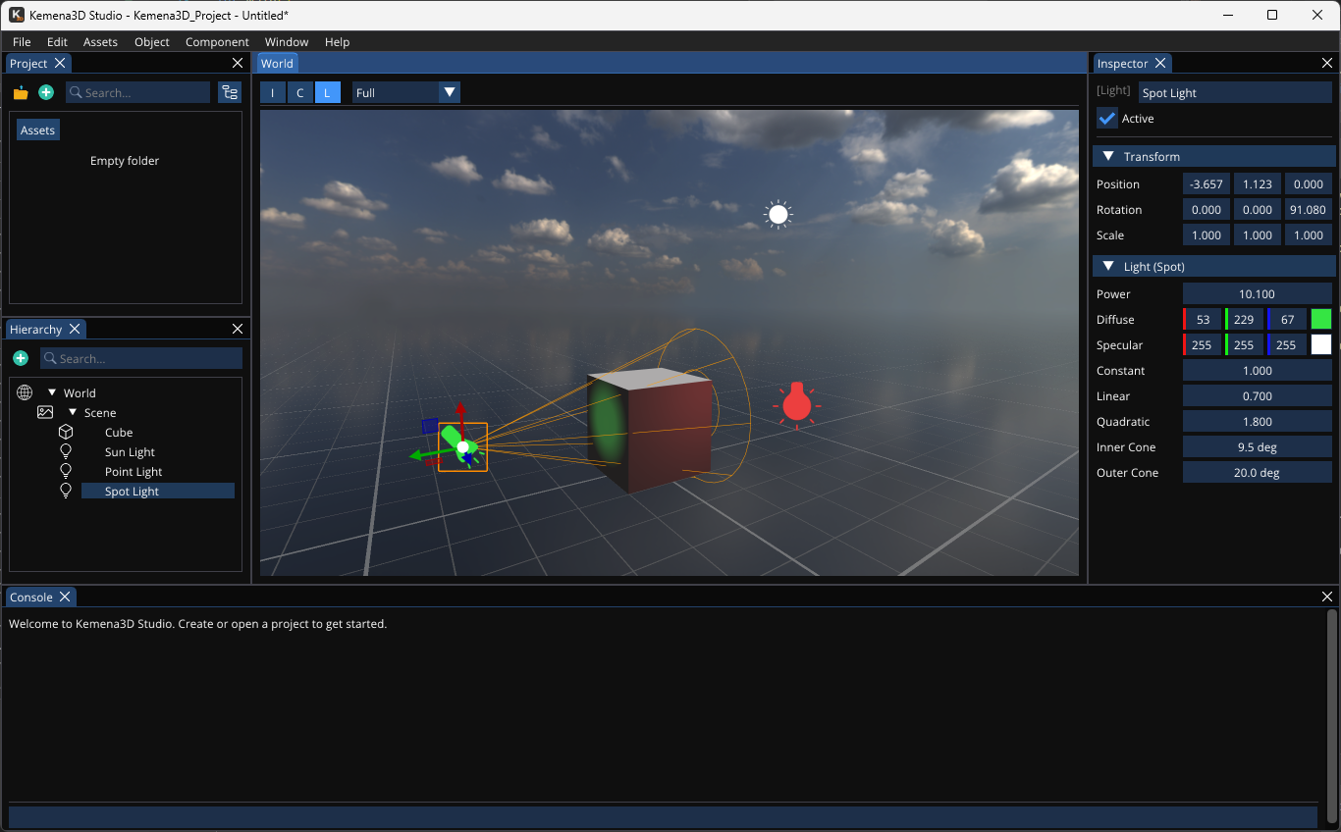
Task: Click the Hierarchy search field
Action: tap(147, 359)
